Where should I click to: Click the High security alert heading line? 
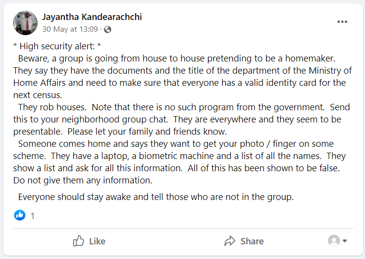coord(57,46)
